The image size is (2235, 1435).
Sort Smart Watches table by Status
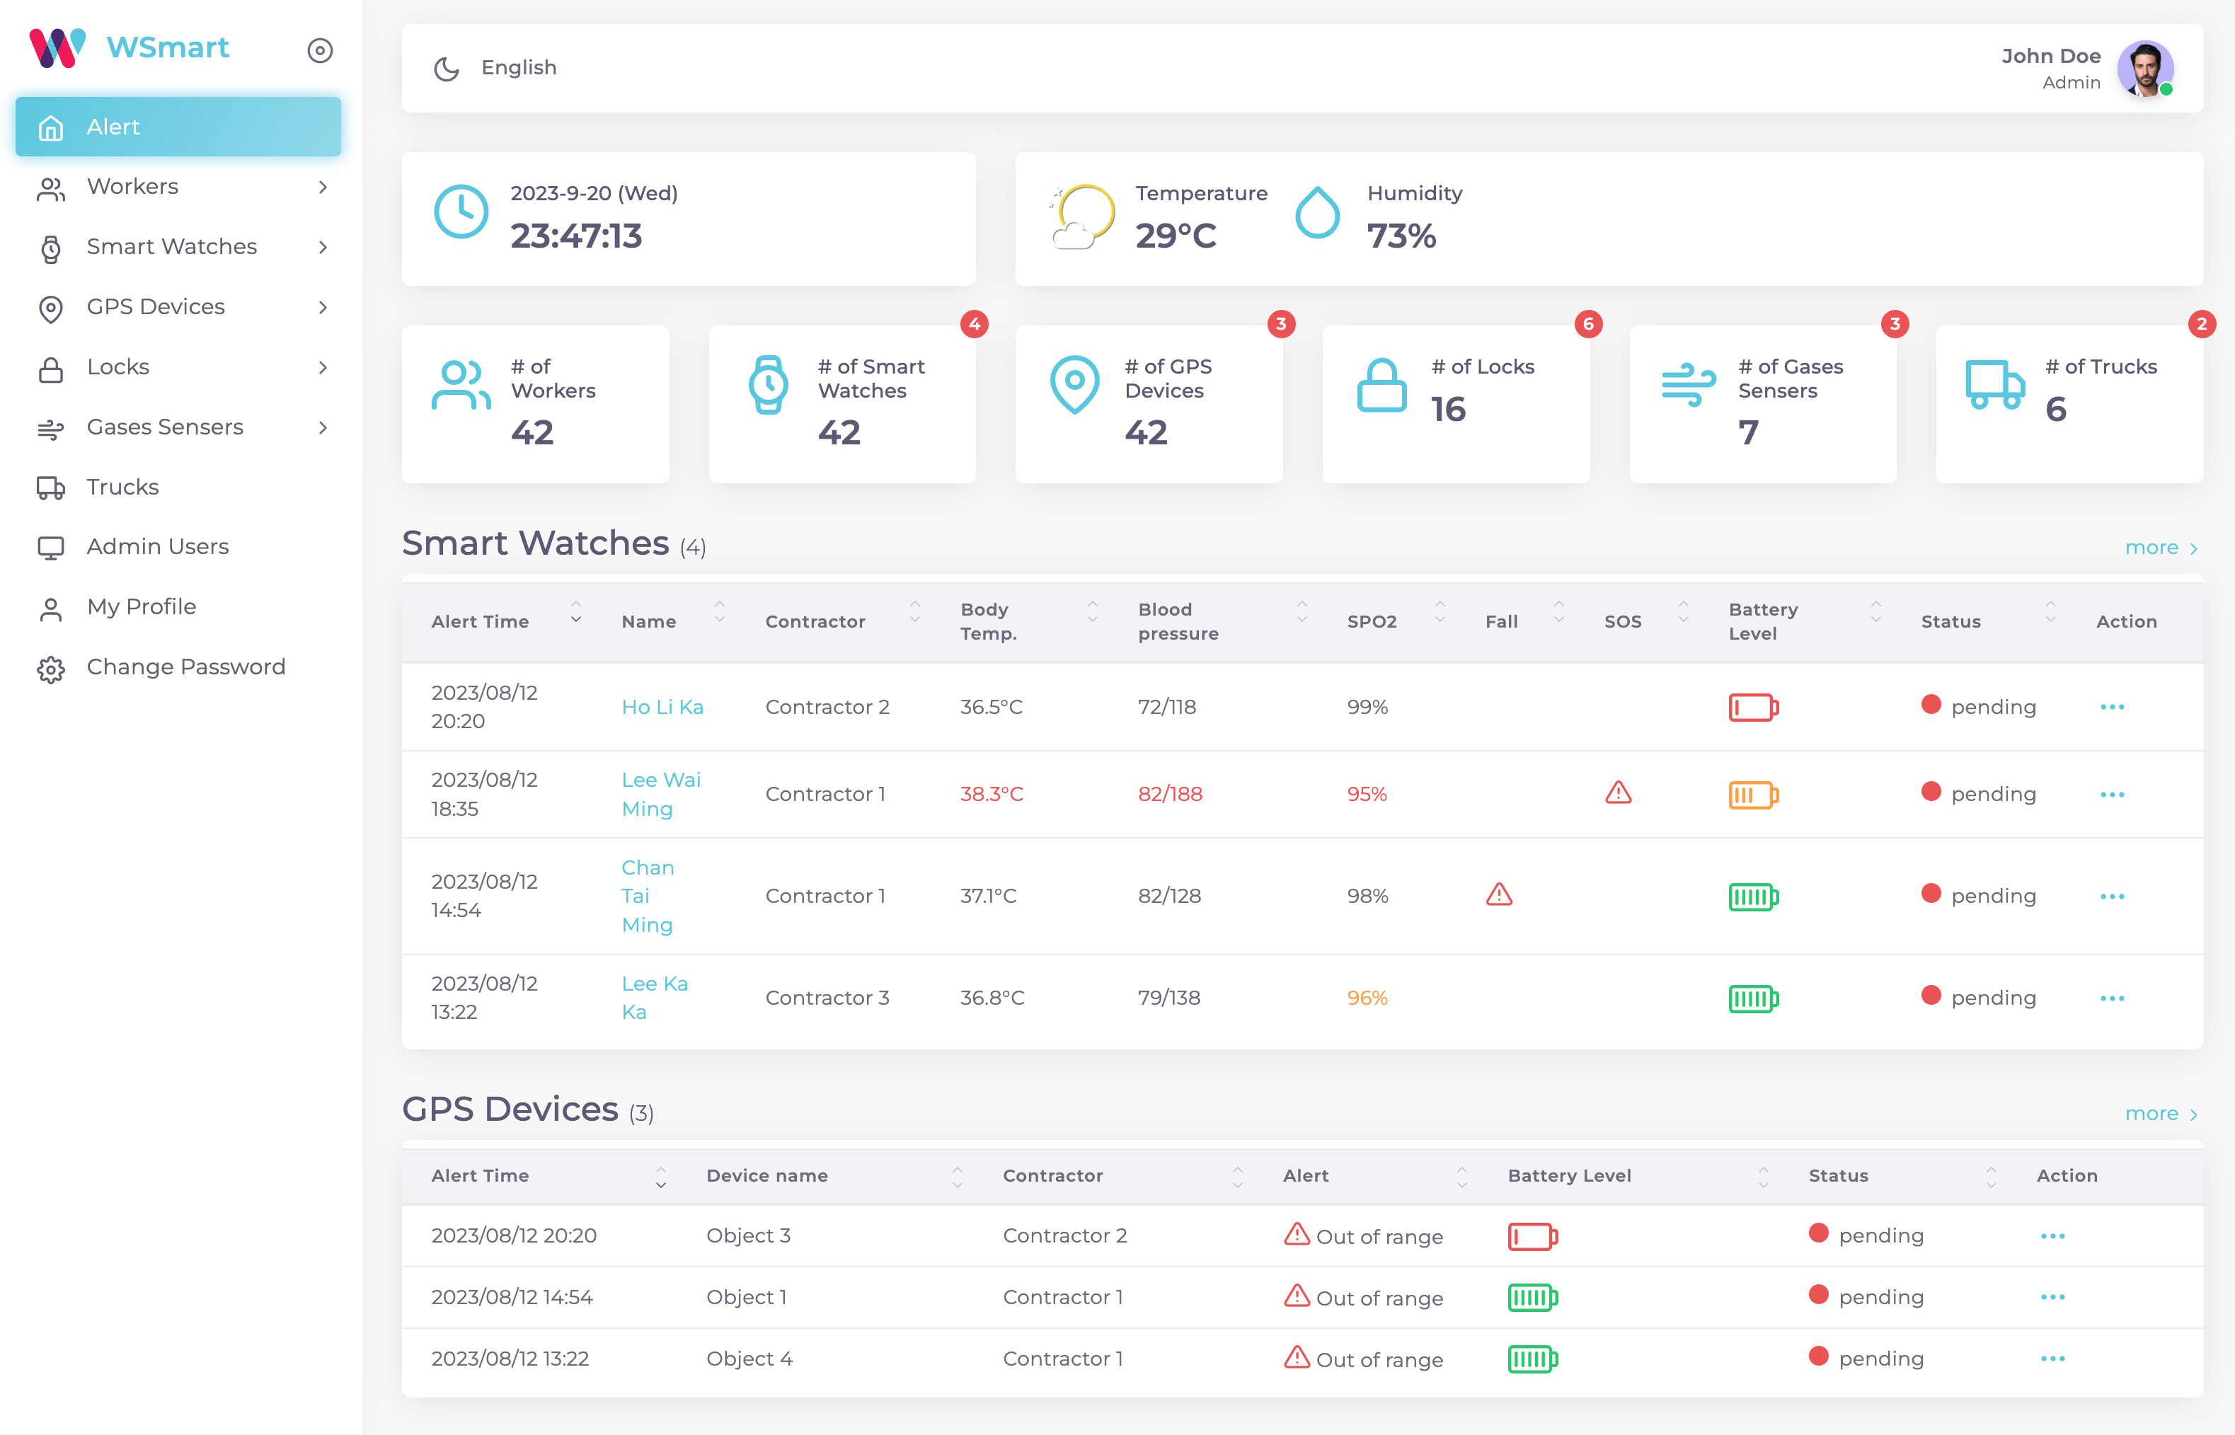tap(2050, 612)
